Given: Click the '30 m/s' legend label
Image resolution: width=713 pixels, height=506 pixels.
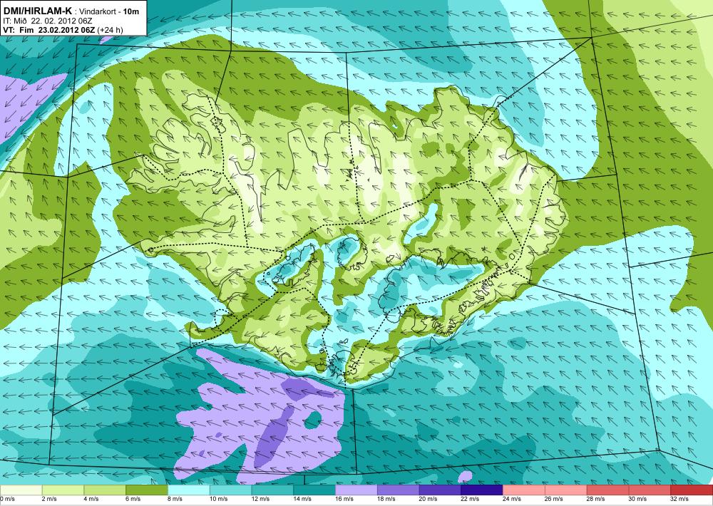Looking at the screenshot, I should pos(638,499).
